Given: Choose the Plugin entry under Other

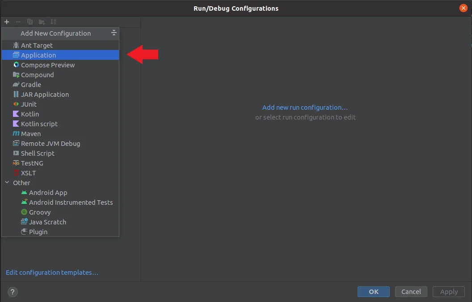Looking at the screenshot, I should coord(60,232).
